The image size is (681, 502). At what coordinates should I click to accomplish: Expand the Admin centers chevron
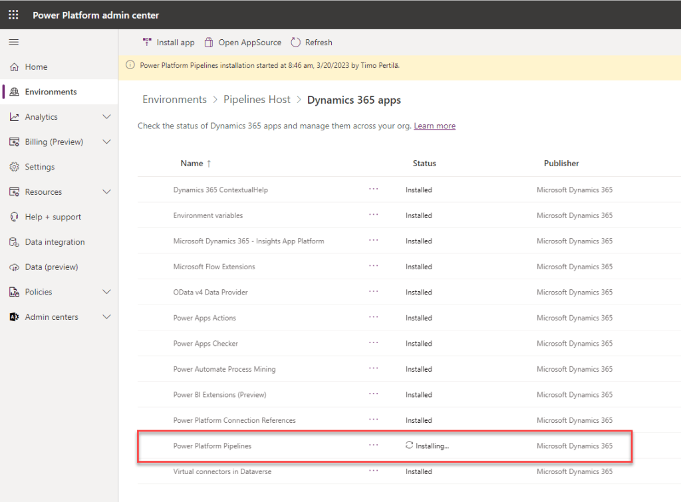pos(106,317)
